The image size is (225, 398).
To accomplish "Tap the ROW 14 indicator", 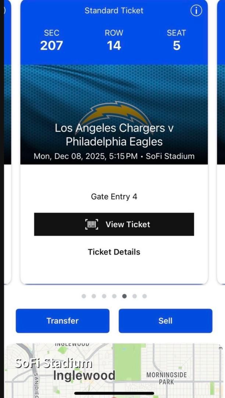I will tap(114, 40).
